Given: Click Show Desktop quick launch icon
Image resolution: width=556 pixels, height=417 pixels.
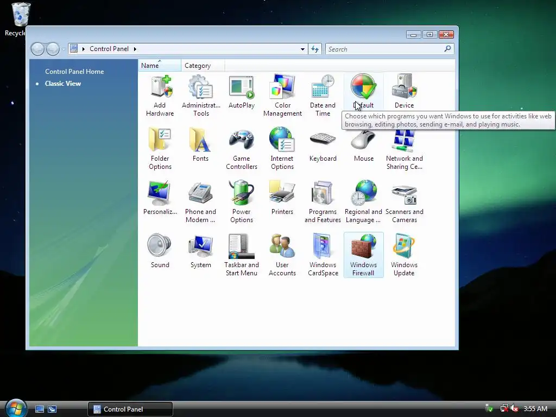Looking at the screenshot, I should click(39, 409).
